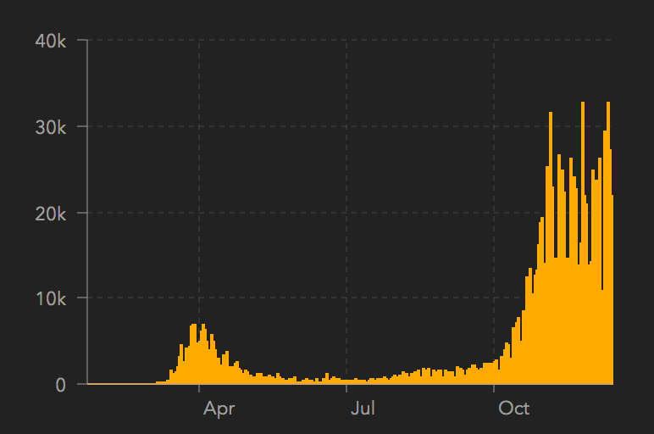Click the Apr tick mark on the axis line

coord(199,387)
